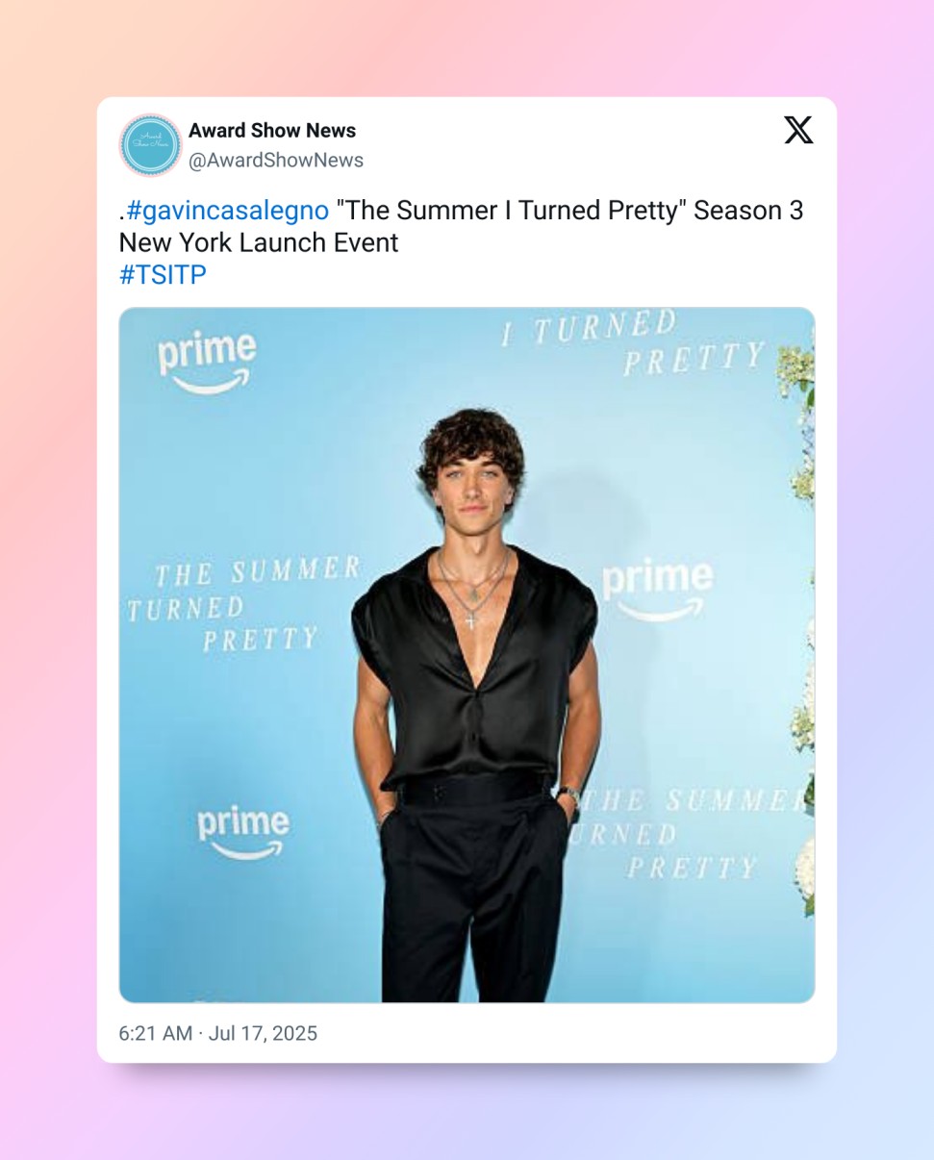Click "THE SUMMER TURNED PRETTY" text left of man
The width and height of the screenshot is (934, 1160).
pyautogui.click(x=243, y=605)
